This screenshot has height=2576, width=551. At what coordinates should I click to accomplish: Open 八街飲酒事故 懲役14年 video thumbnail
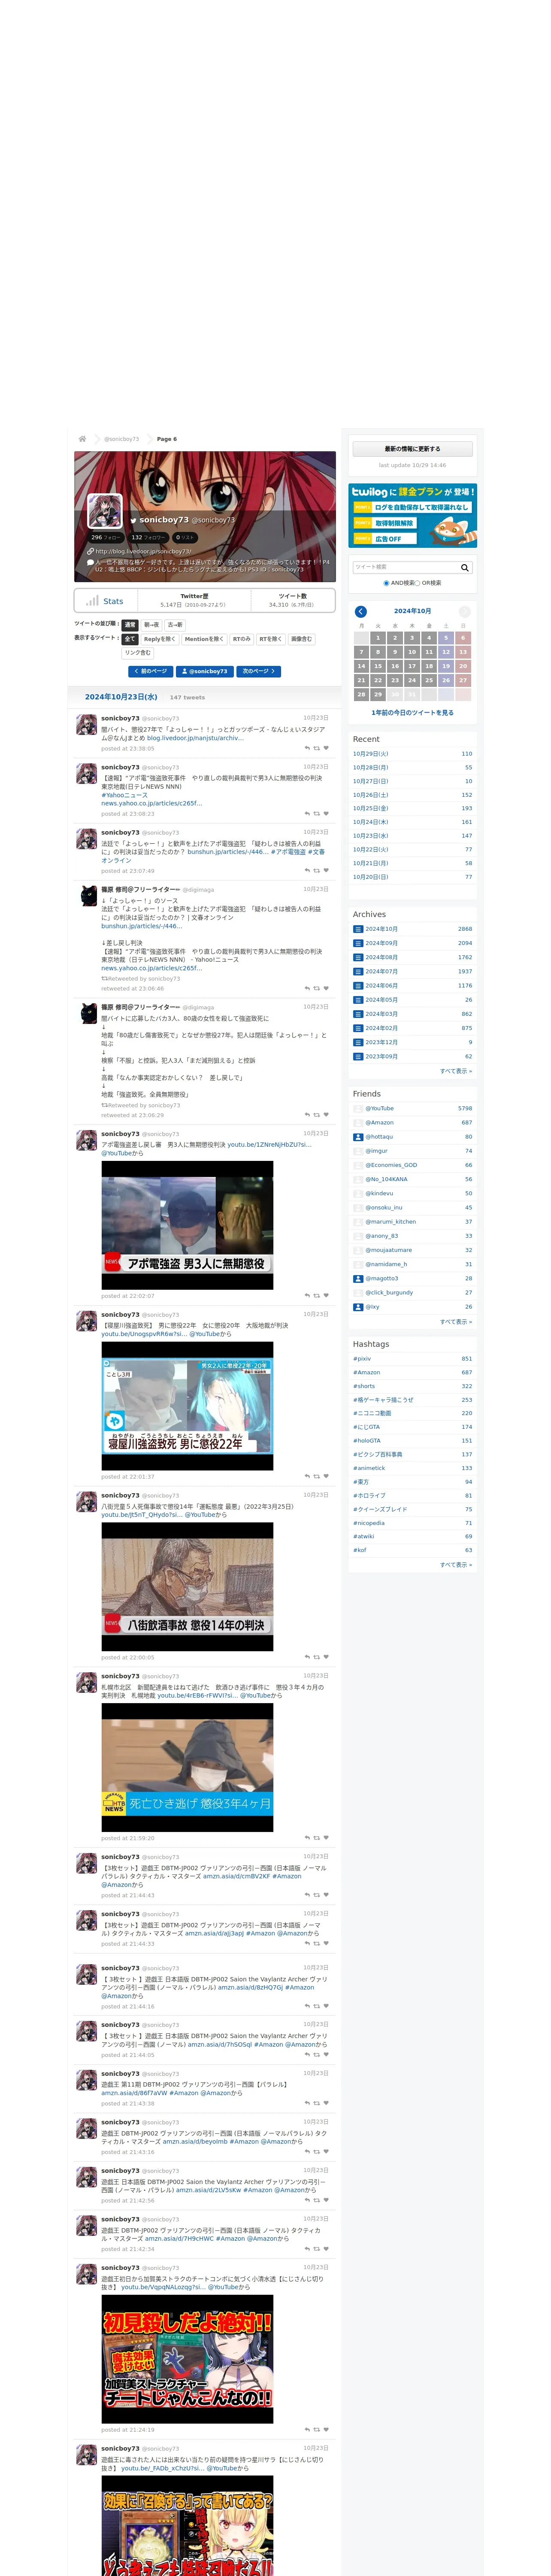click(x=187, y=1587)
